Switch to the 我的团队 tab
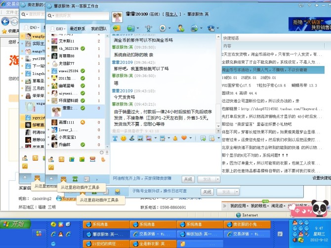Viewport: 331px width, 248px height. (99, 29)
